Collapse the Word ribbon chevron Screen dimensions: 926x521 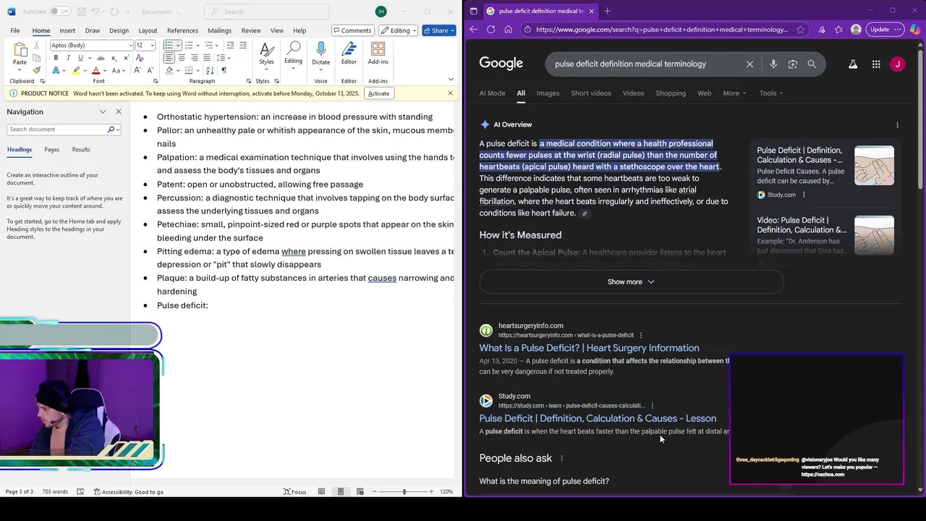click(451, 80)
